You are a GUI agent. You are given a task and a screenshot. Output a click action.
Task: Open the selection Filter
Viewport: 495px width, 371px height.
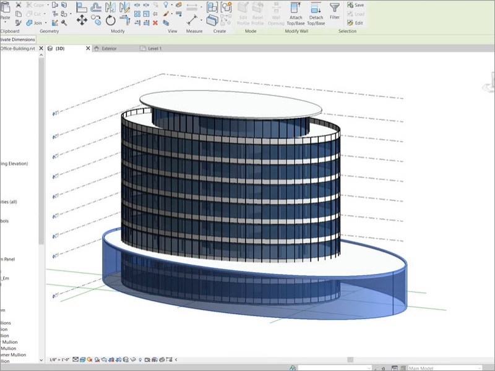click(x=335, y=11)
